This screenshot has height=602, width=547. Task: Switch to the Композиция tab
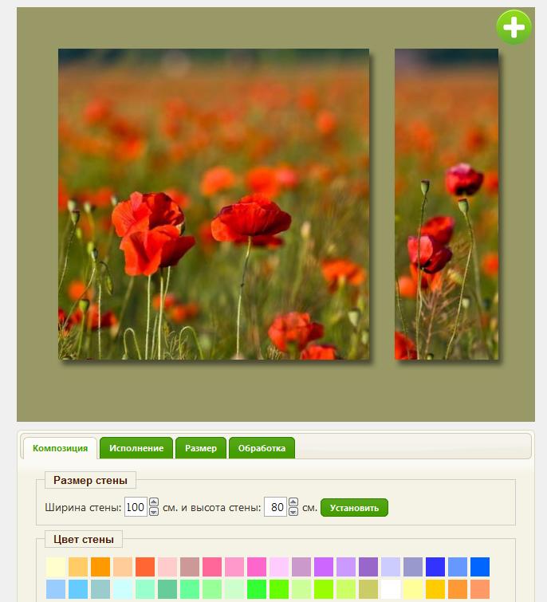(60, 448)
